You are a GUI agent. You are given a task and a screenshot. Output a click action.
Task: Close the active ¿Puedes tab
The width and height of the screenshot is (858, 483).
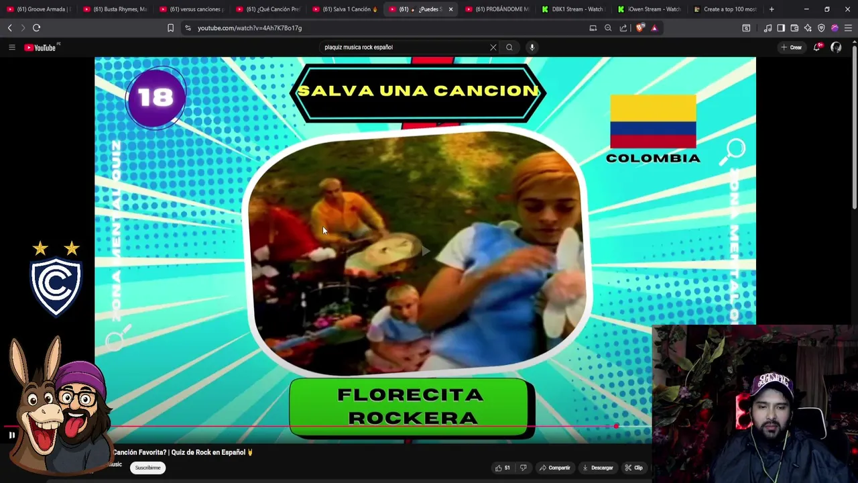450,9
